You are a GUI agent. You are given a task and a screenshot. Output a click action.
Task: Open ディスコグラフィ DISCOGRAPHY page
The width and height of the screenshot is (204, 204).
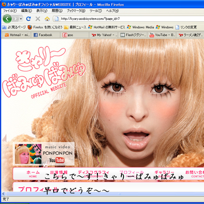93,174
